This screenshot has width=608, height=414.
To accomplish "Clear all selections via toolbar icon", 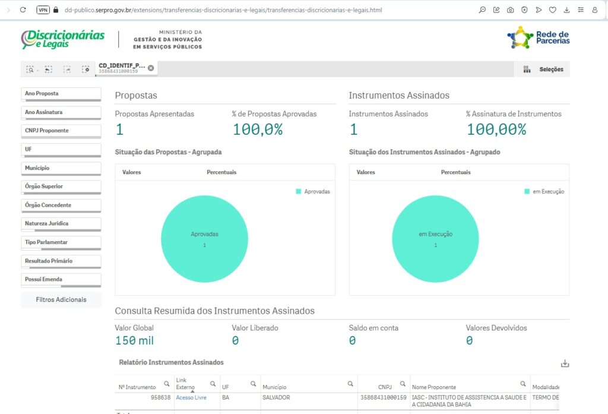I will tap(85, 69).
